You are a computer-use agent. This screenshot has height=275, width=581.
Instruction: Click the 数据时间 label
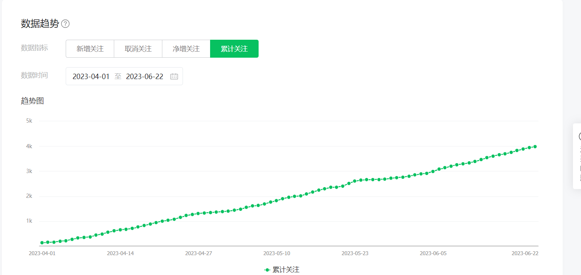(x=34, y=75)
